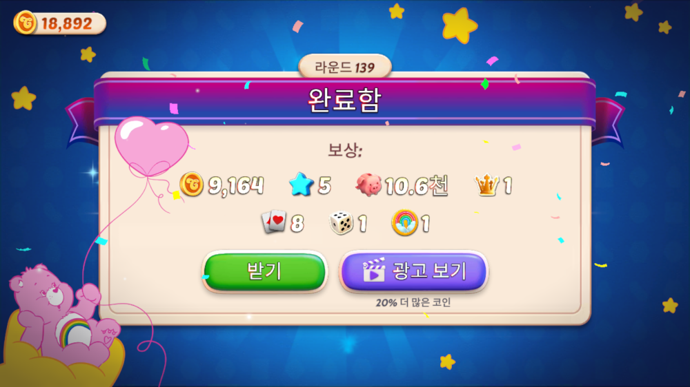Click the 완료함 completed banner title
Screen dimensions: 690x387
(344, 101)
